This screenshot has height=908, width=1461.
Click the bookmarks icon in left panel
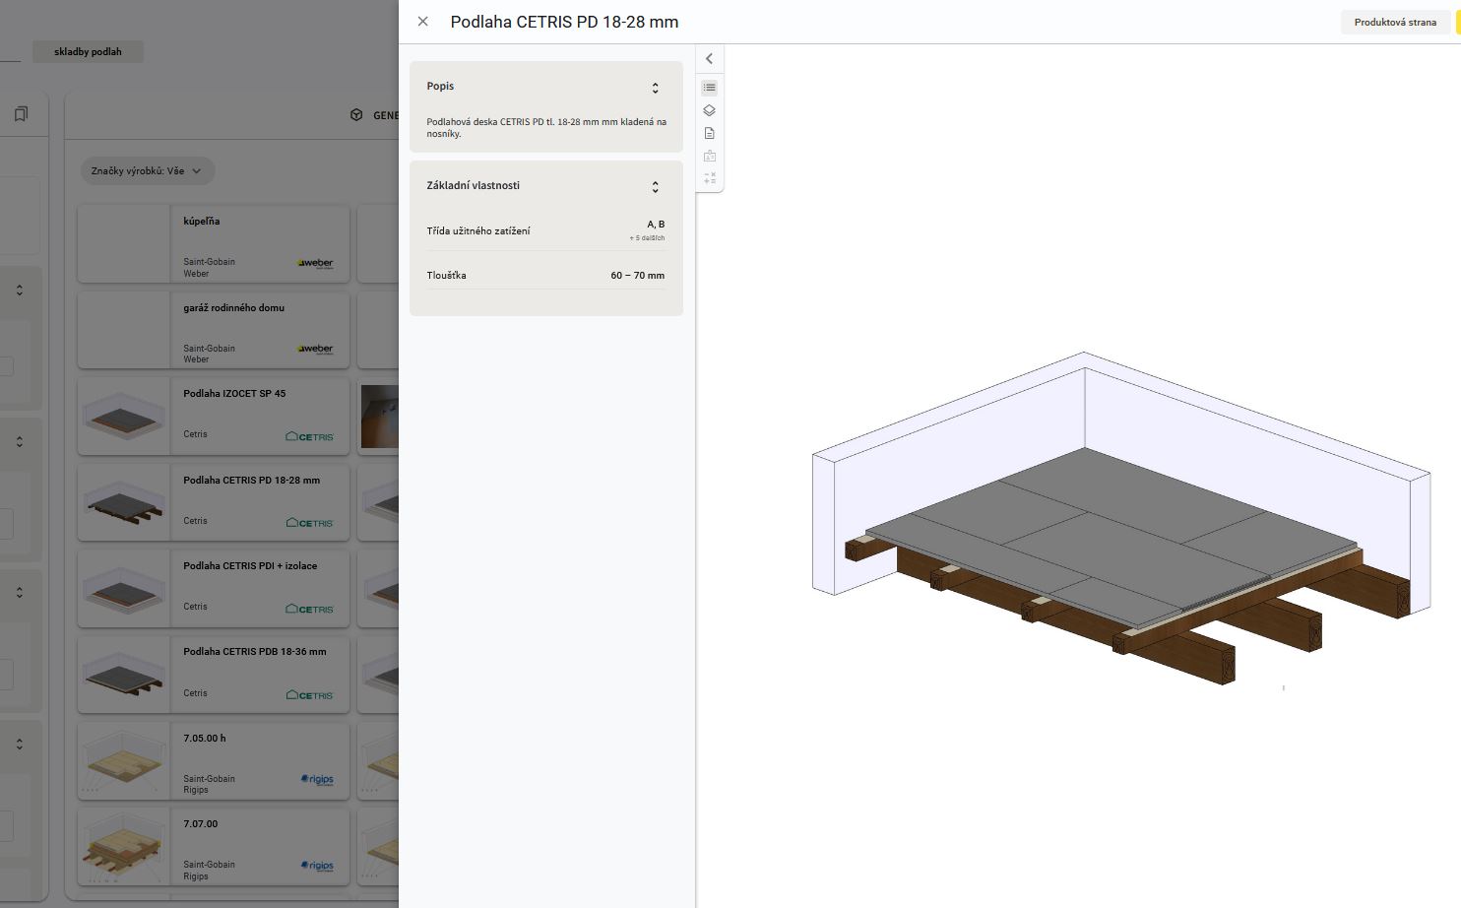[21, 114]
